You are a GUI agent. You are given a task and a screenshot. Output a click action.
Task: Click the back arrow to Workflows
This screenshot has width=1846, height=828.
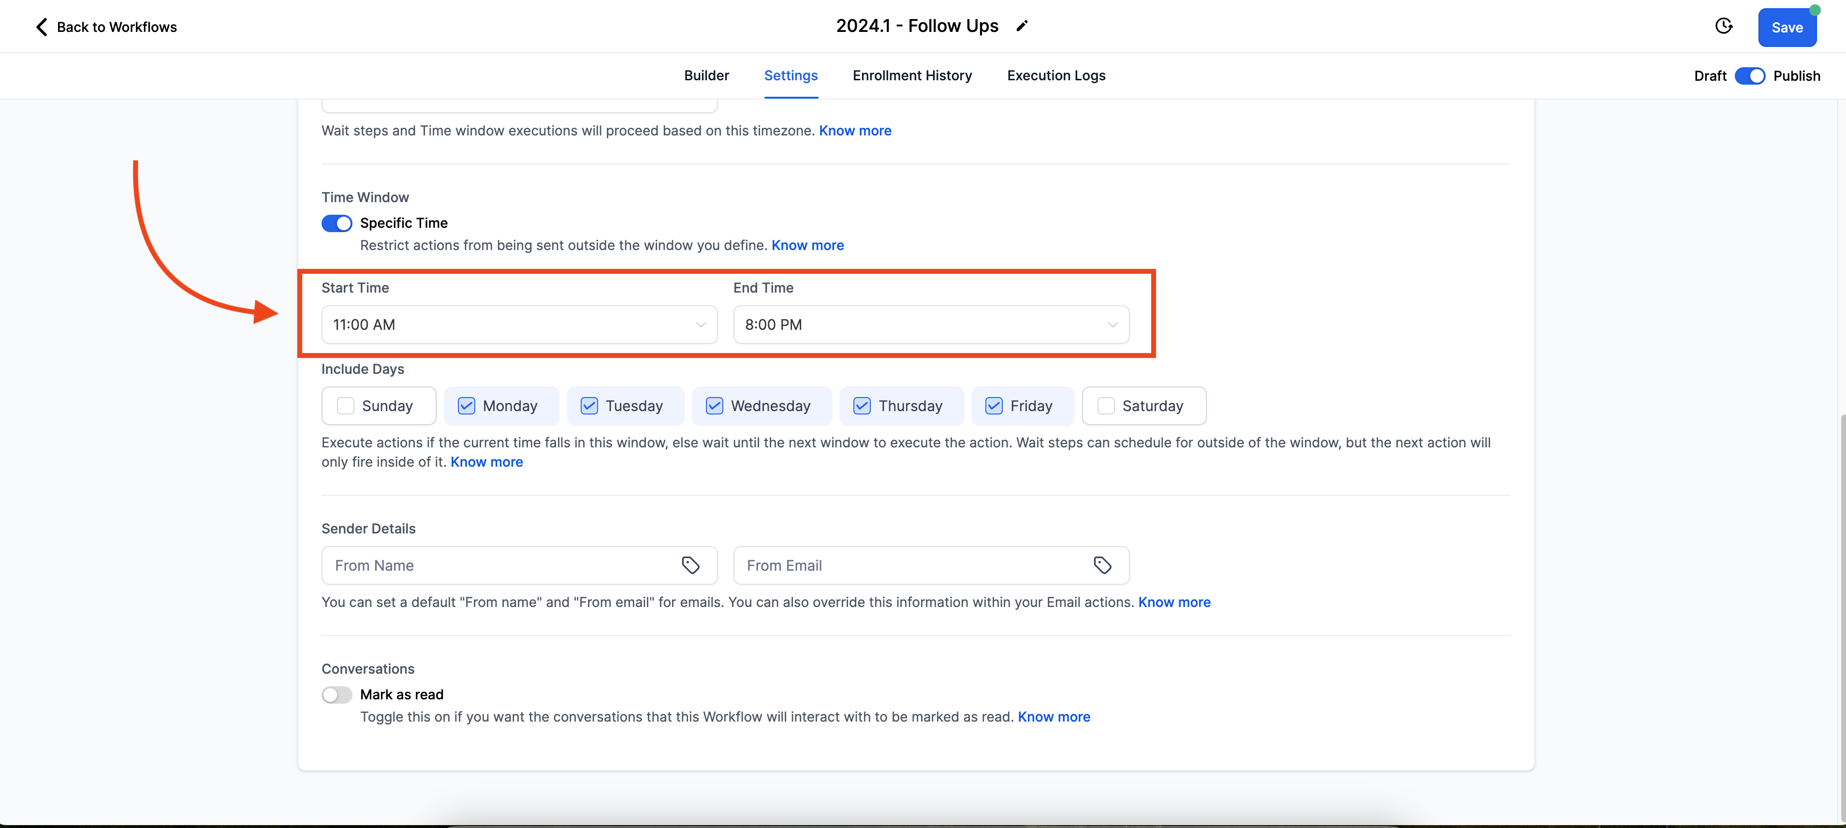42,27
